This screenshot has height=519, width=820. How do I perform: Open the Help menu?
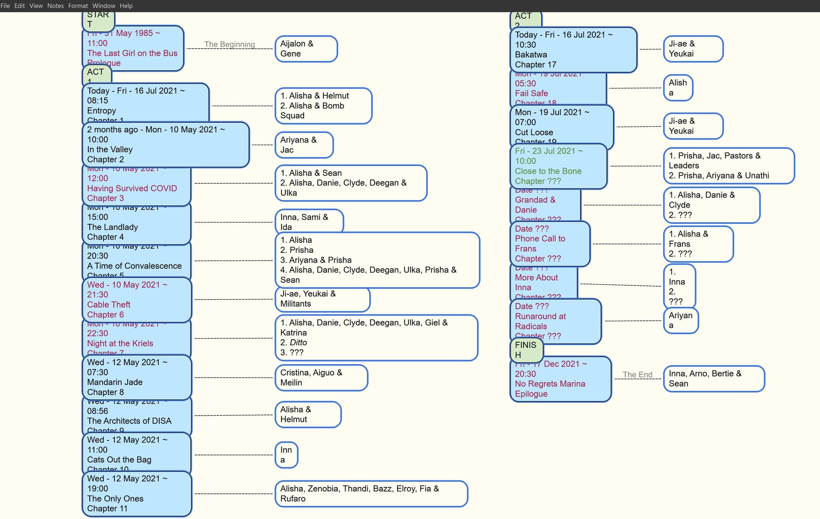point(126,6)
